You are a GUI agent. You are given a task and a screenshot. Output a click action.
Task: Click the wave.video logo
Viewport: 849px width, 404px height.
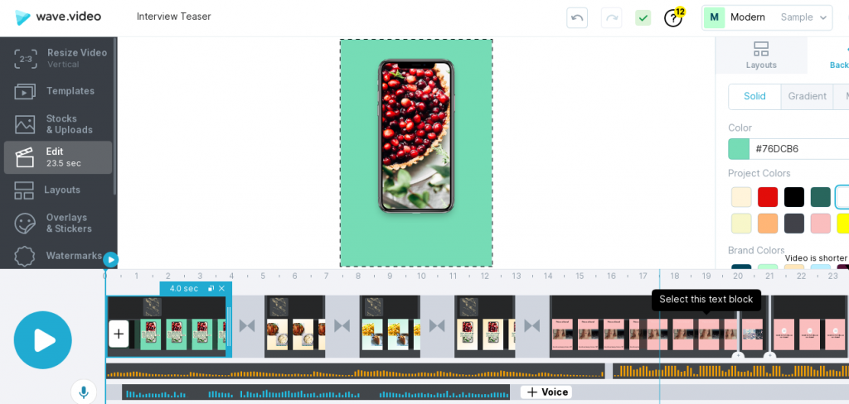58,17
